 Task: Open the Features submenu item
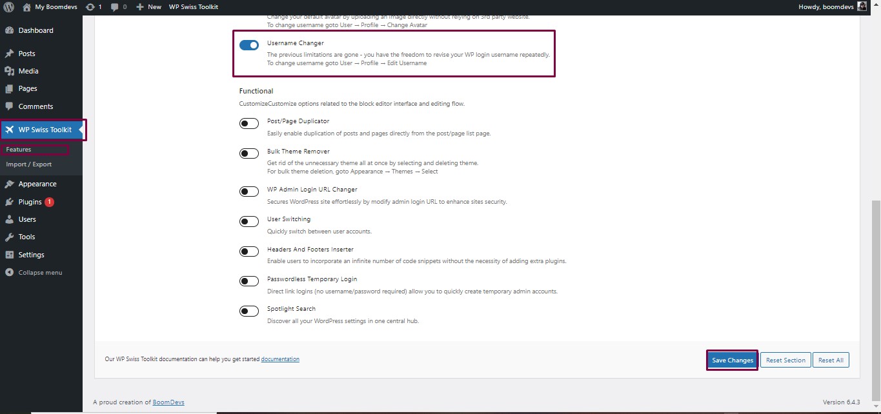click(x=19, y=150)
